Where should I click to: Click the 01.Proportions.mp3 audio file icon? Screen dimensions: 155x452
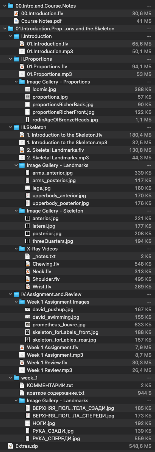22,74
